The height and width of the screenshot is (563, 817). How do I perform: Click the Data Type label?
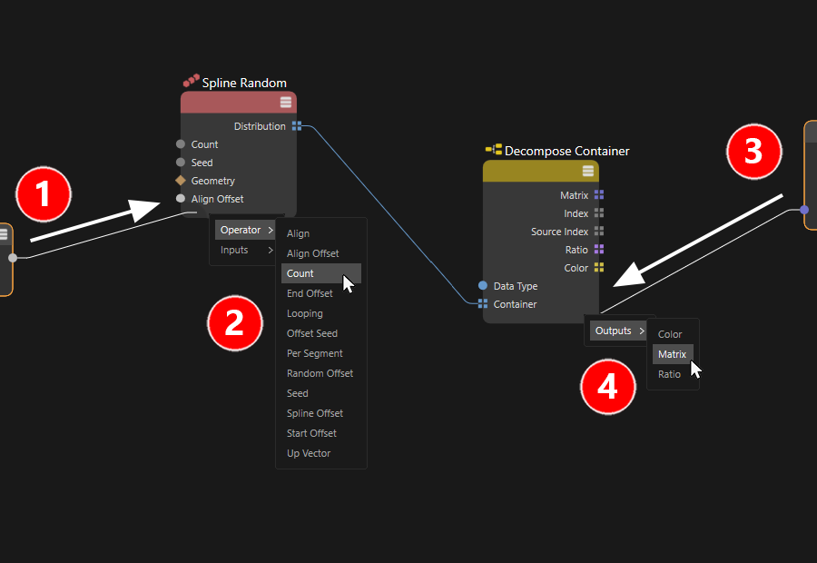[516, 286]
